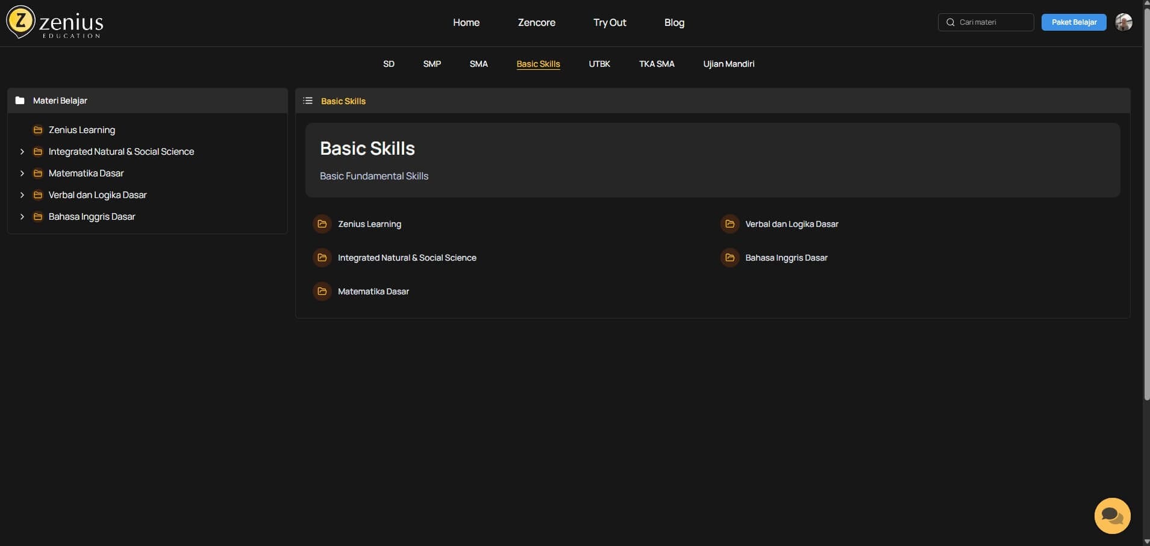Expand Verbal dan Logika Dasar in sidebar
This screenshot has width=1150, height=546.
coord(22,195)
